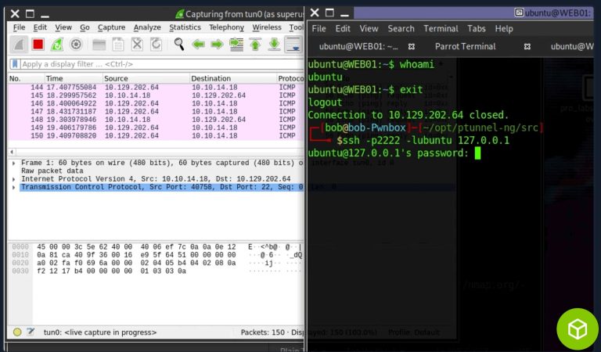
Task: Open expert information circle in status bar
Action: pyautogui.click(x=17, y=332)
